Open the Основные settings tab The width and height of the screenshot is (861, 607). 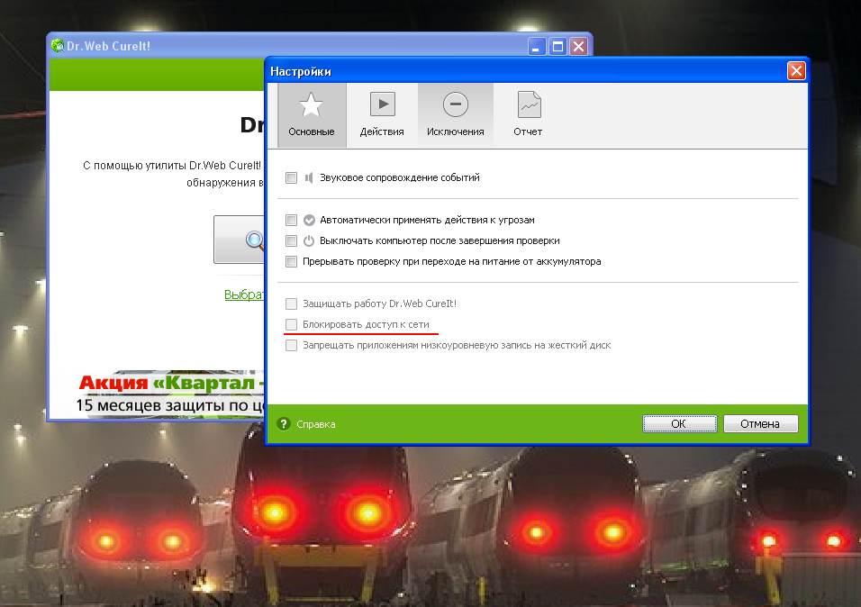point(312,114)
